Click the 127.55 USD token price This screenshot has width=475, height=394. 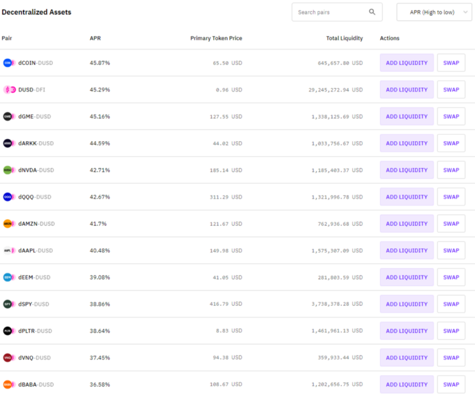226,117
